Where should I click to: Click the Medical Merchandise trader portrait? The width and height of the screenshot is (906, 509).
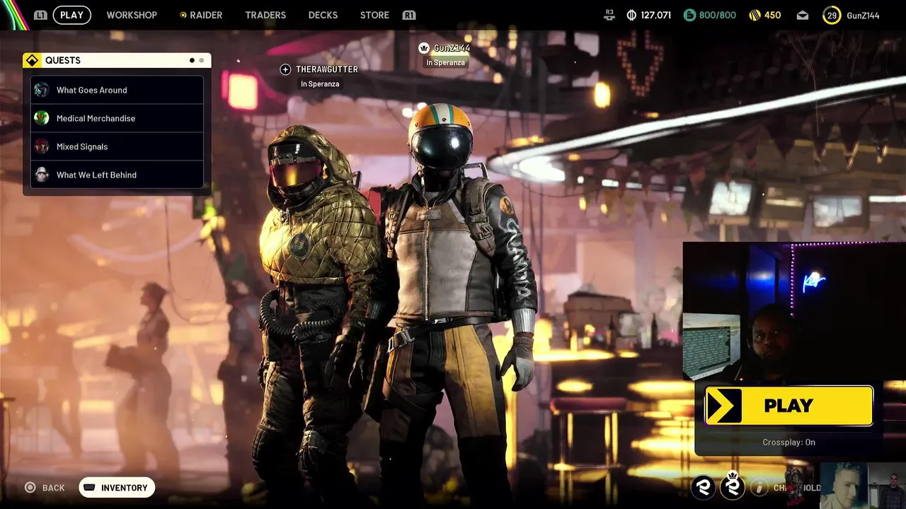42,118
